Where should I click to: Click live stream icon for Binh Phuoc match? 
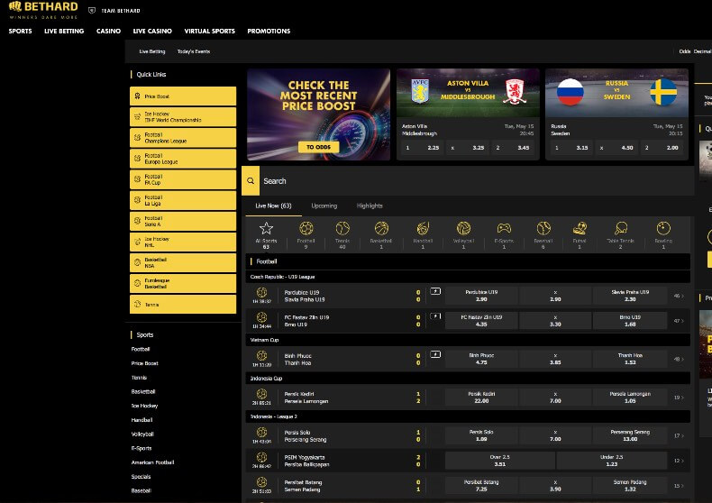[x=435, y=354]
